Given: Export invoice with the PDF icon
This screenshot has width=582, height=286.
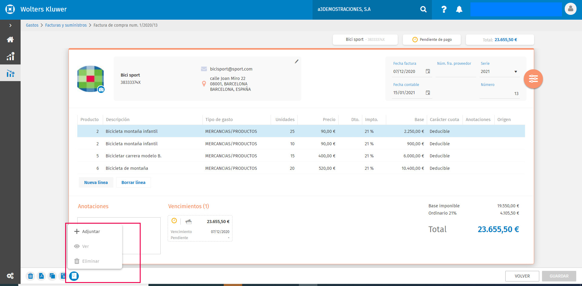Looking at the screenshot, I should point(41,276).
